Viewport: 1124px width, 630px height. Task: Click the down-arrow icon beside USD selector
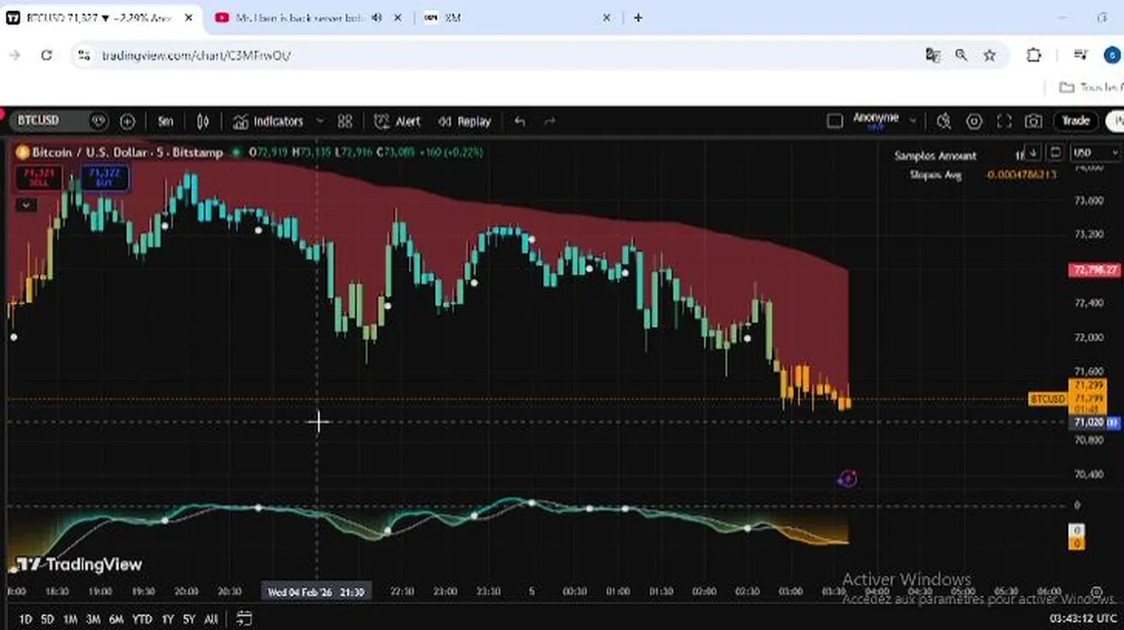tap(1033, 152)
